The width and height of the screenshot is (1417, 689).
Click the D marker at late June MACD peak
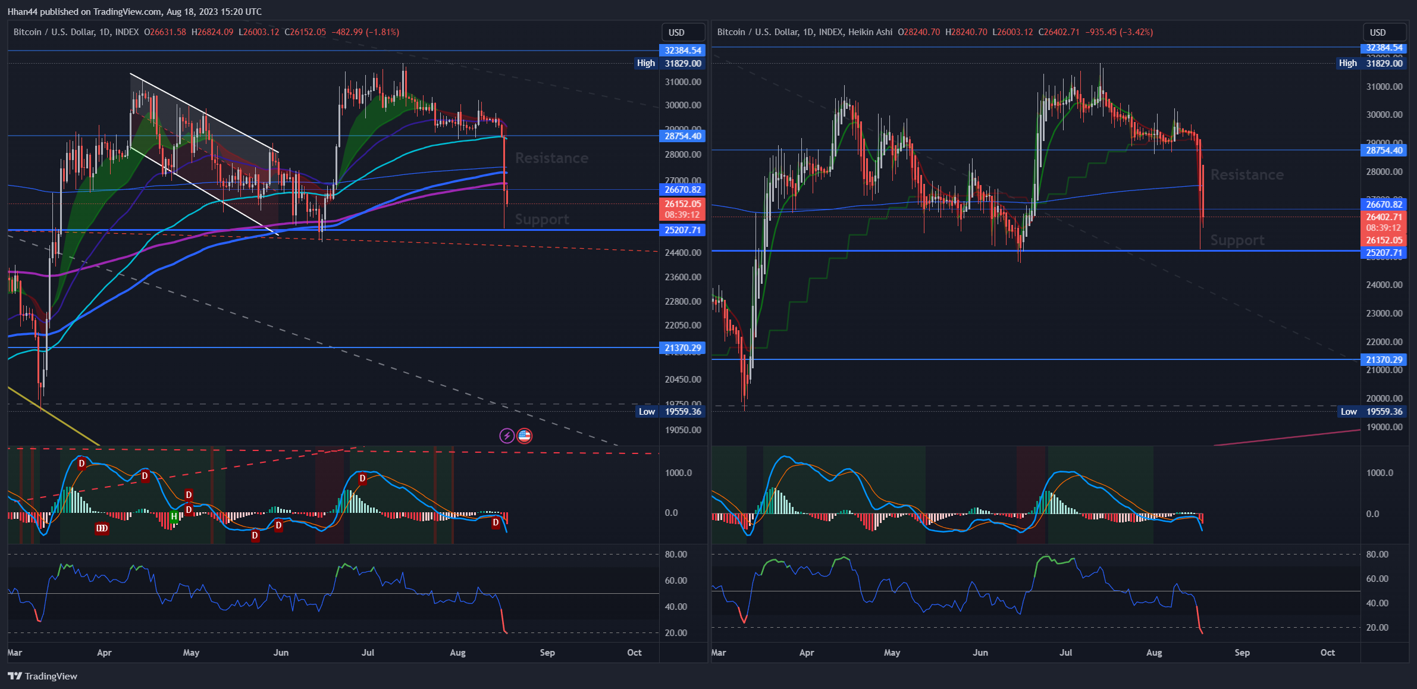coord(362,478)
